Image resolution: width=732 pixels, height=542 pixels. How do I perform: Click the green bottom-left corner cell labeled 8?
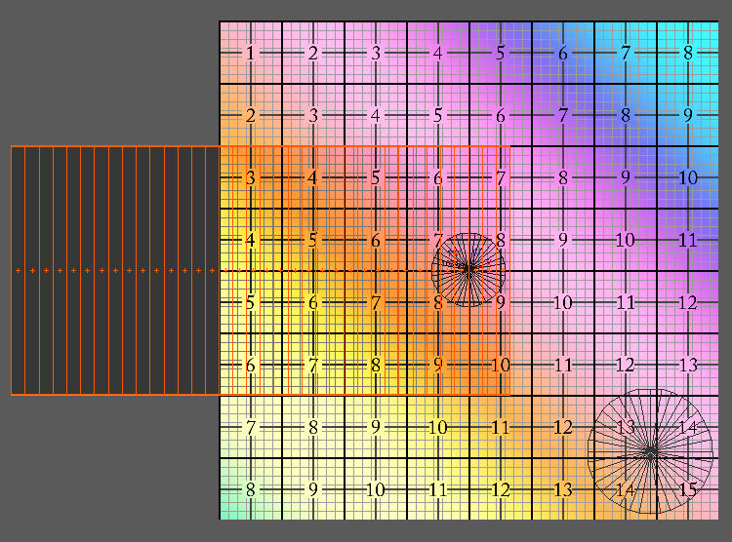[x=251, y=489]
